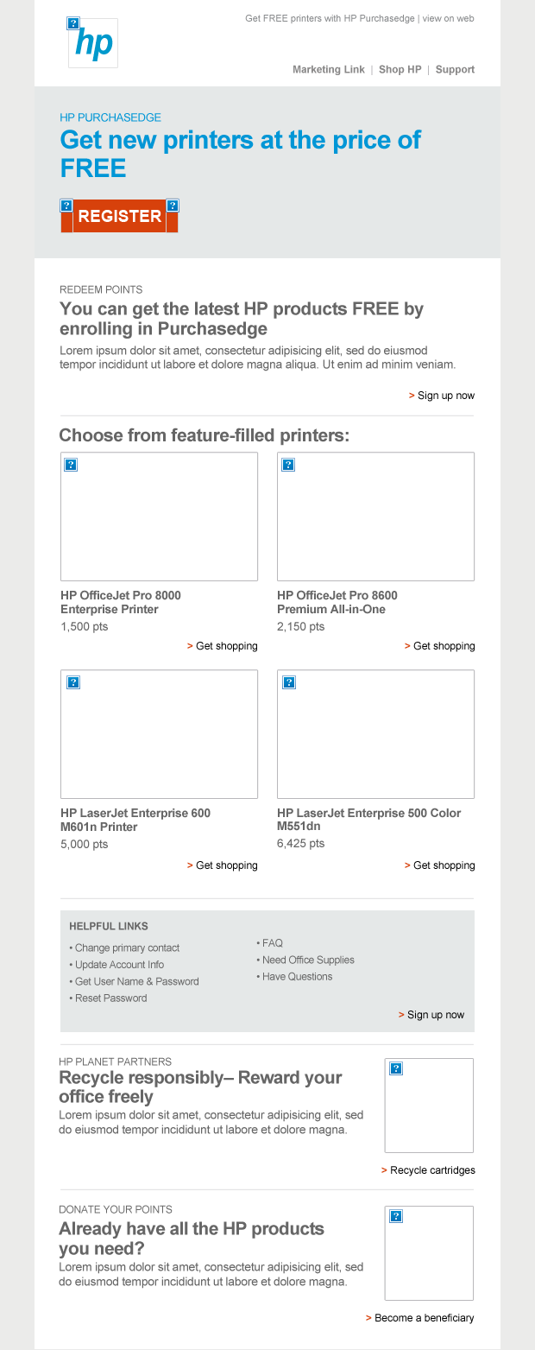Click the HP logo
Image resolution: width=535 pixels, height=1350 pixels.
pos(92,41)
